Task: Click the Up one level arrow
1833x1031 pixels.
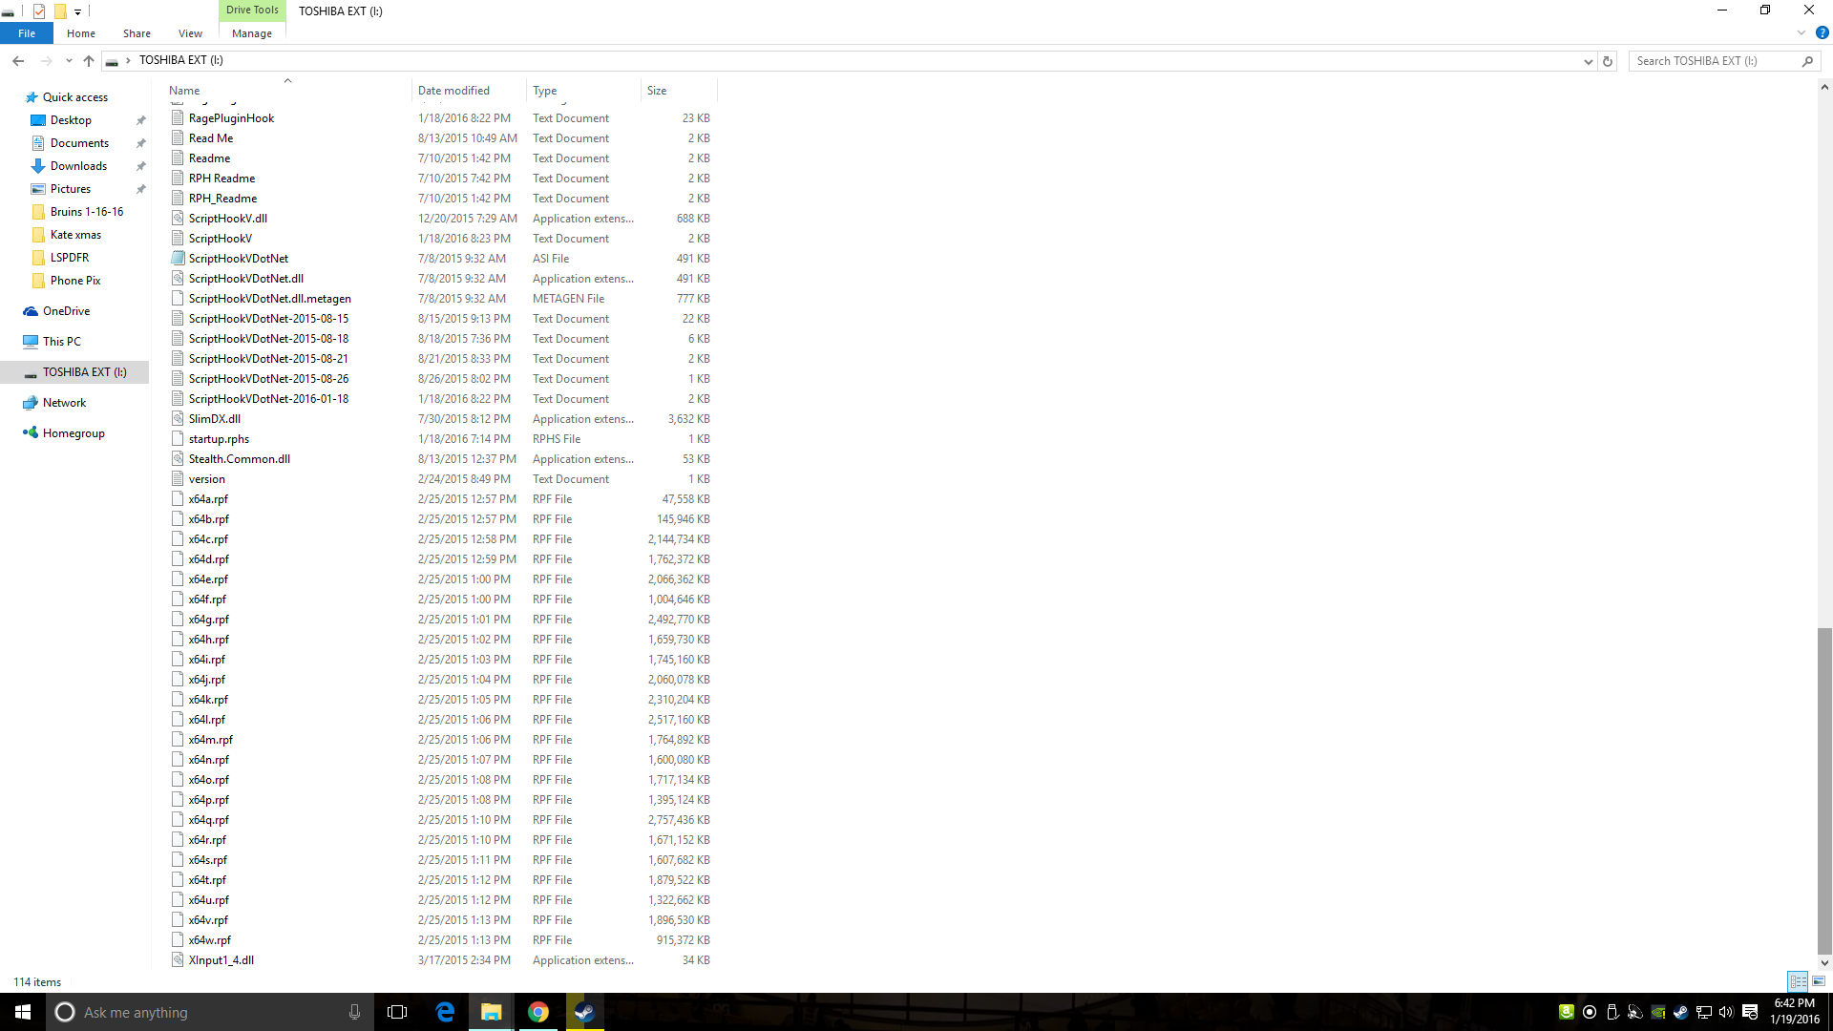Action: [89, 60]
